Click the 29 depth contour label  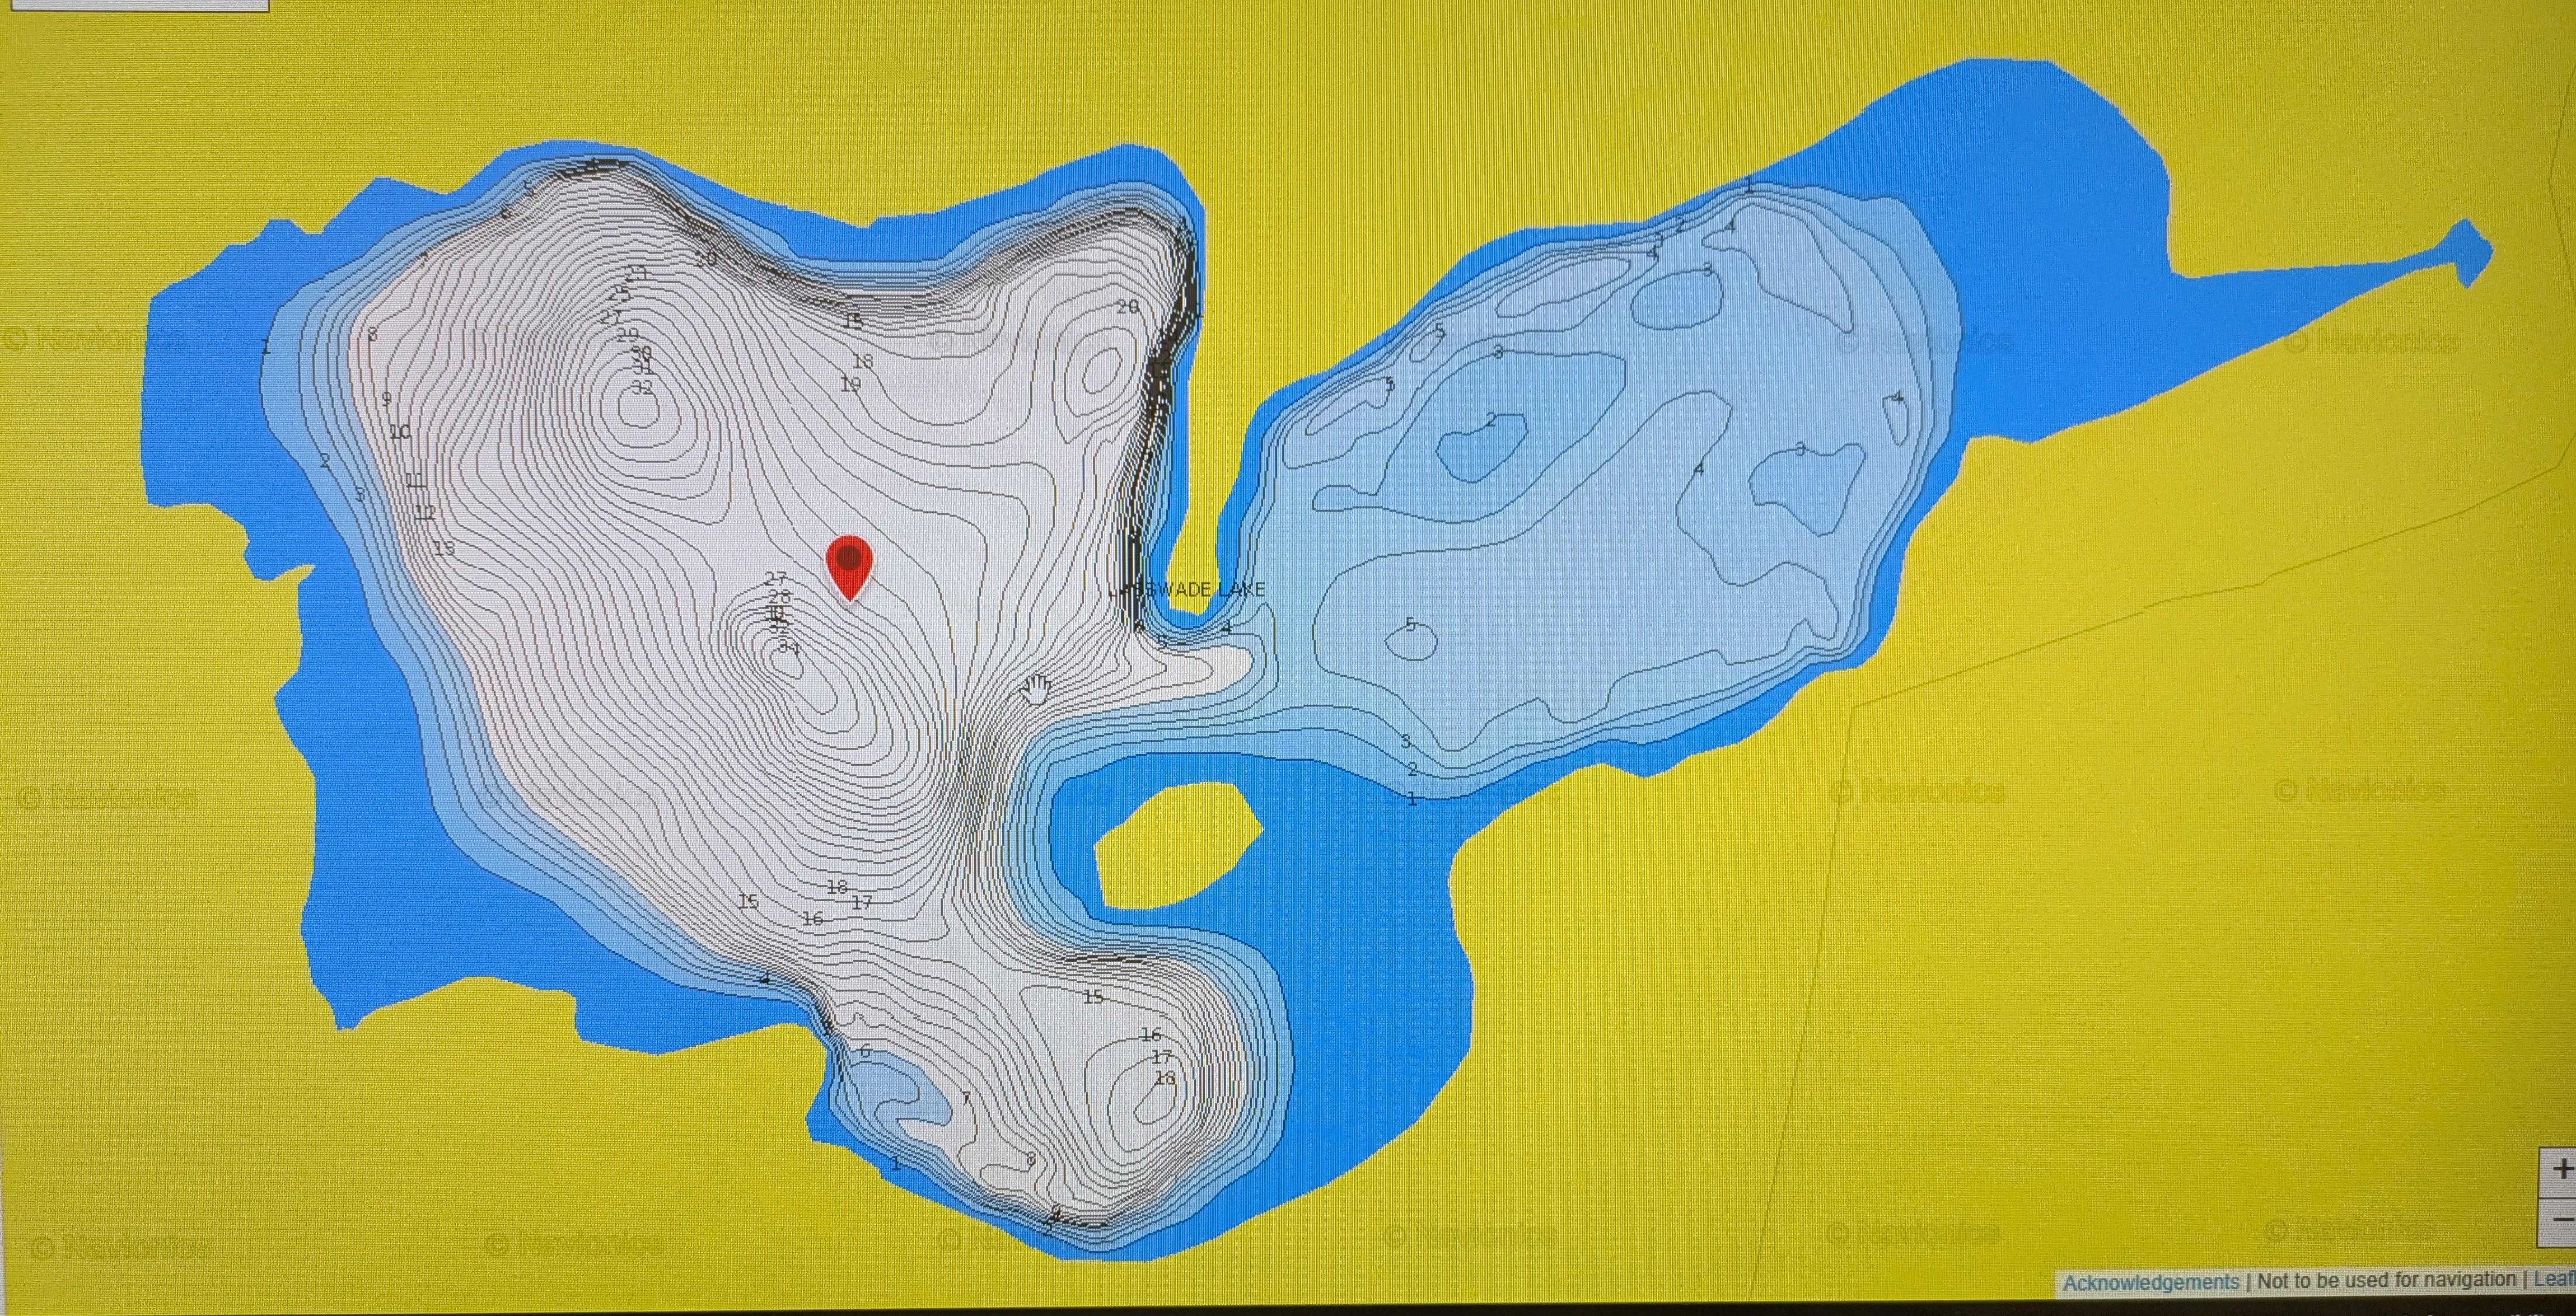click(627, 335)
